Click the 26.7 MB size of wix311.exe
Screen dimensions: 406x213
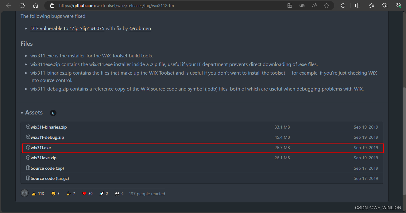click(x=282, y=148)
